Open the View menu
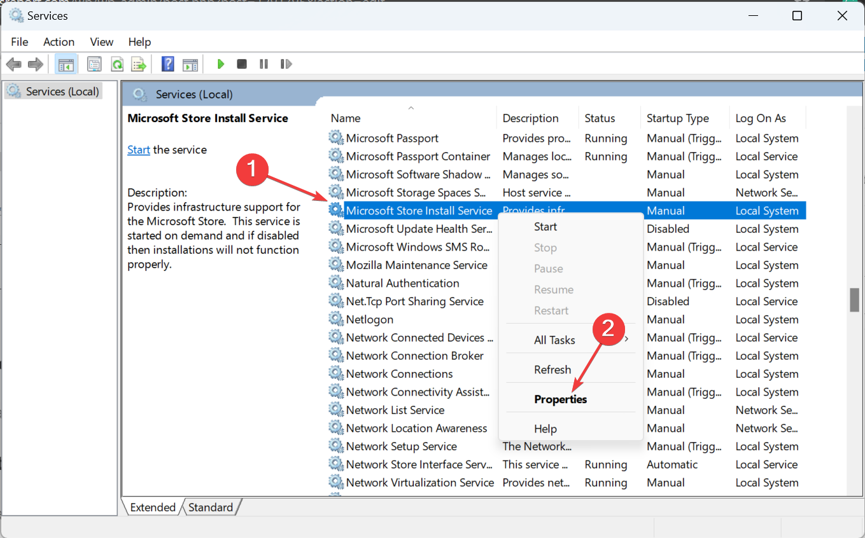865x538 pixels. click(x=102, y=41)
